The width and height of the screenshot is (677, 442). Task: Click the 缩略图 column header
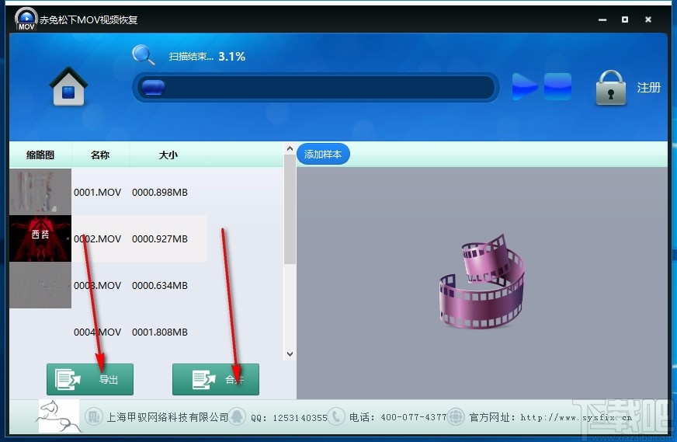click(40, 155)
